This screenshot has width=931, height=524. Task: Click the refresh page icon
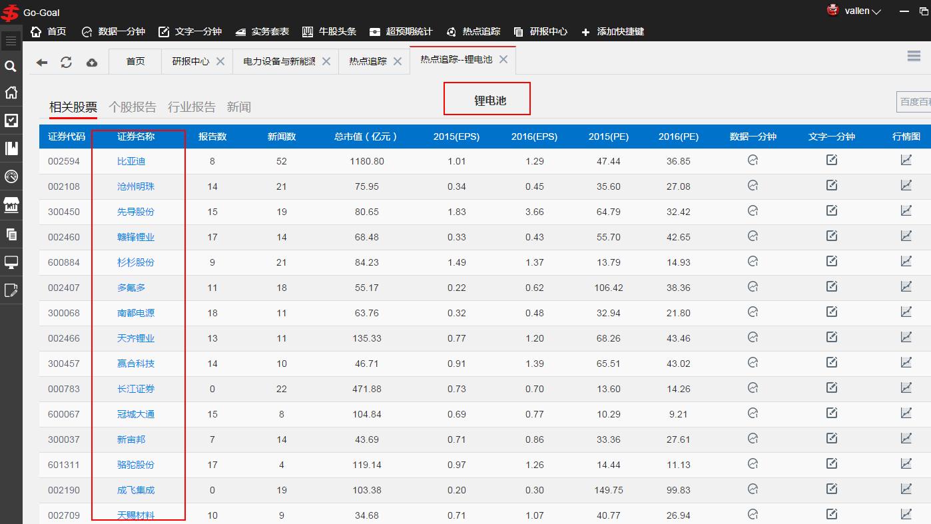[66, 62]
